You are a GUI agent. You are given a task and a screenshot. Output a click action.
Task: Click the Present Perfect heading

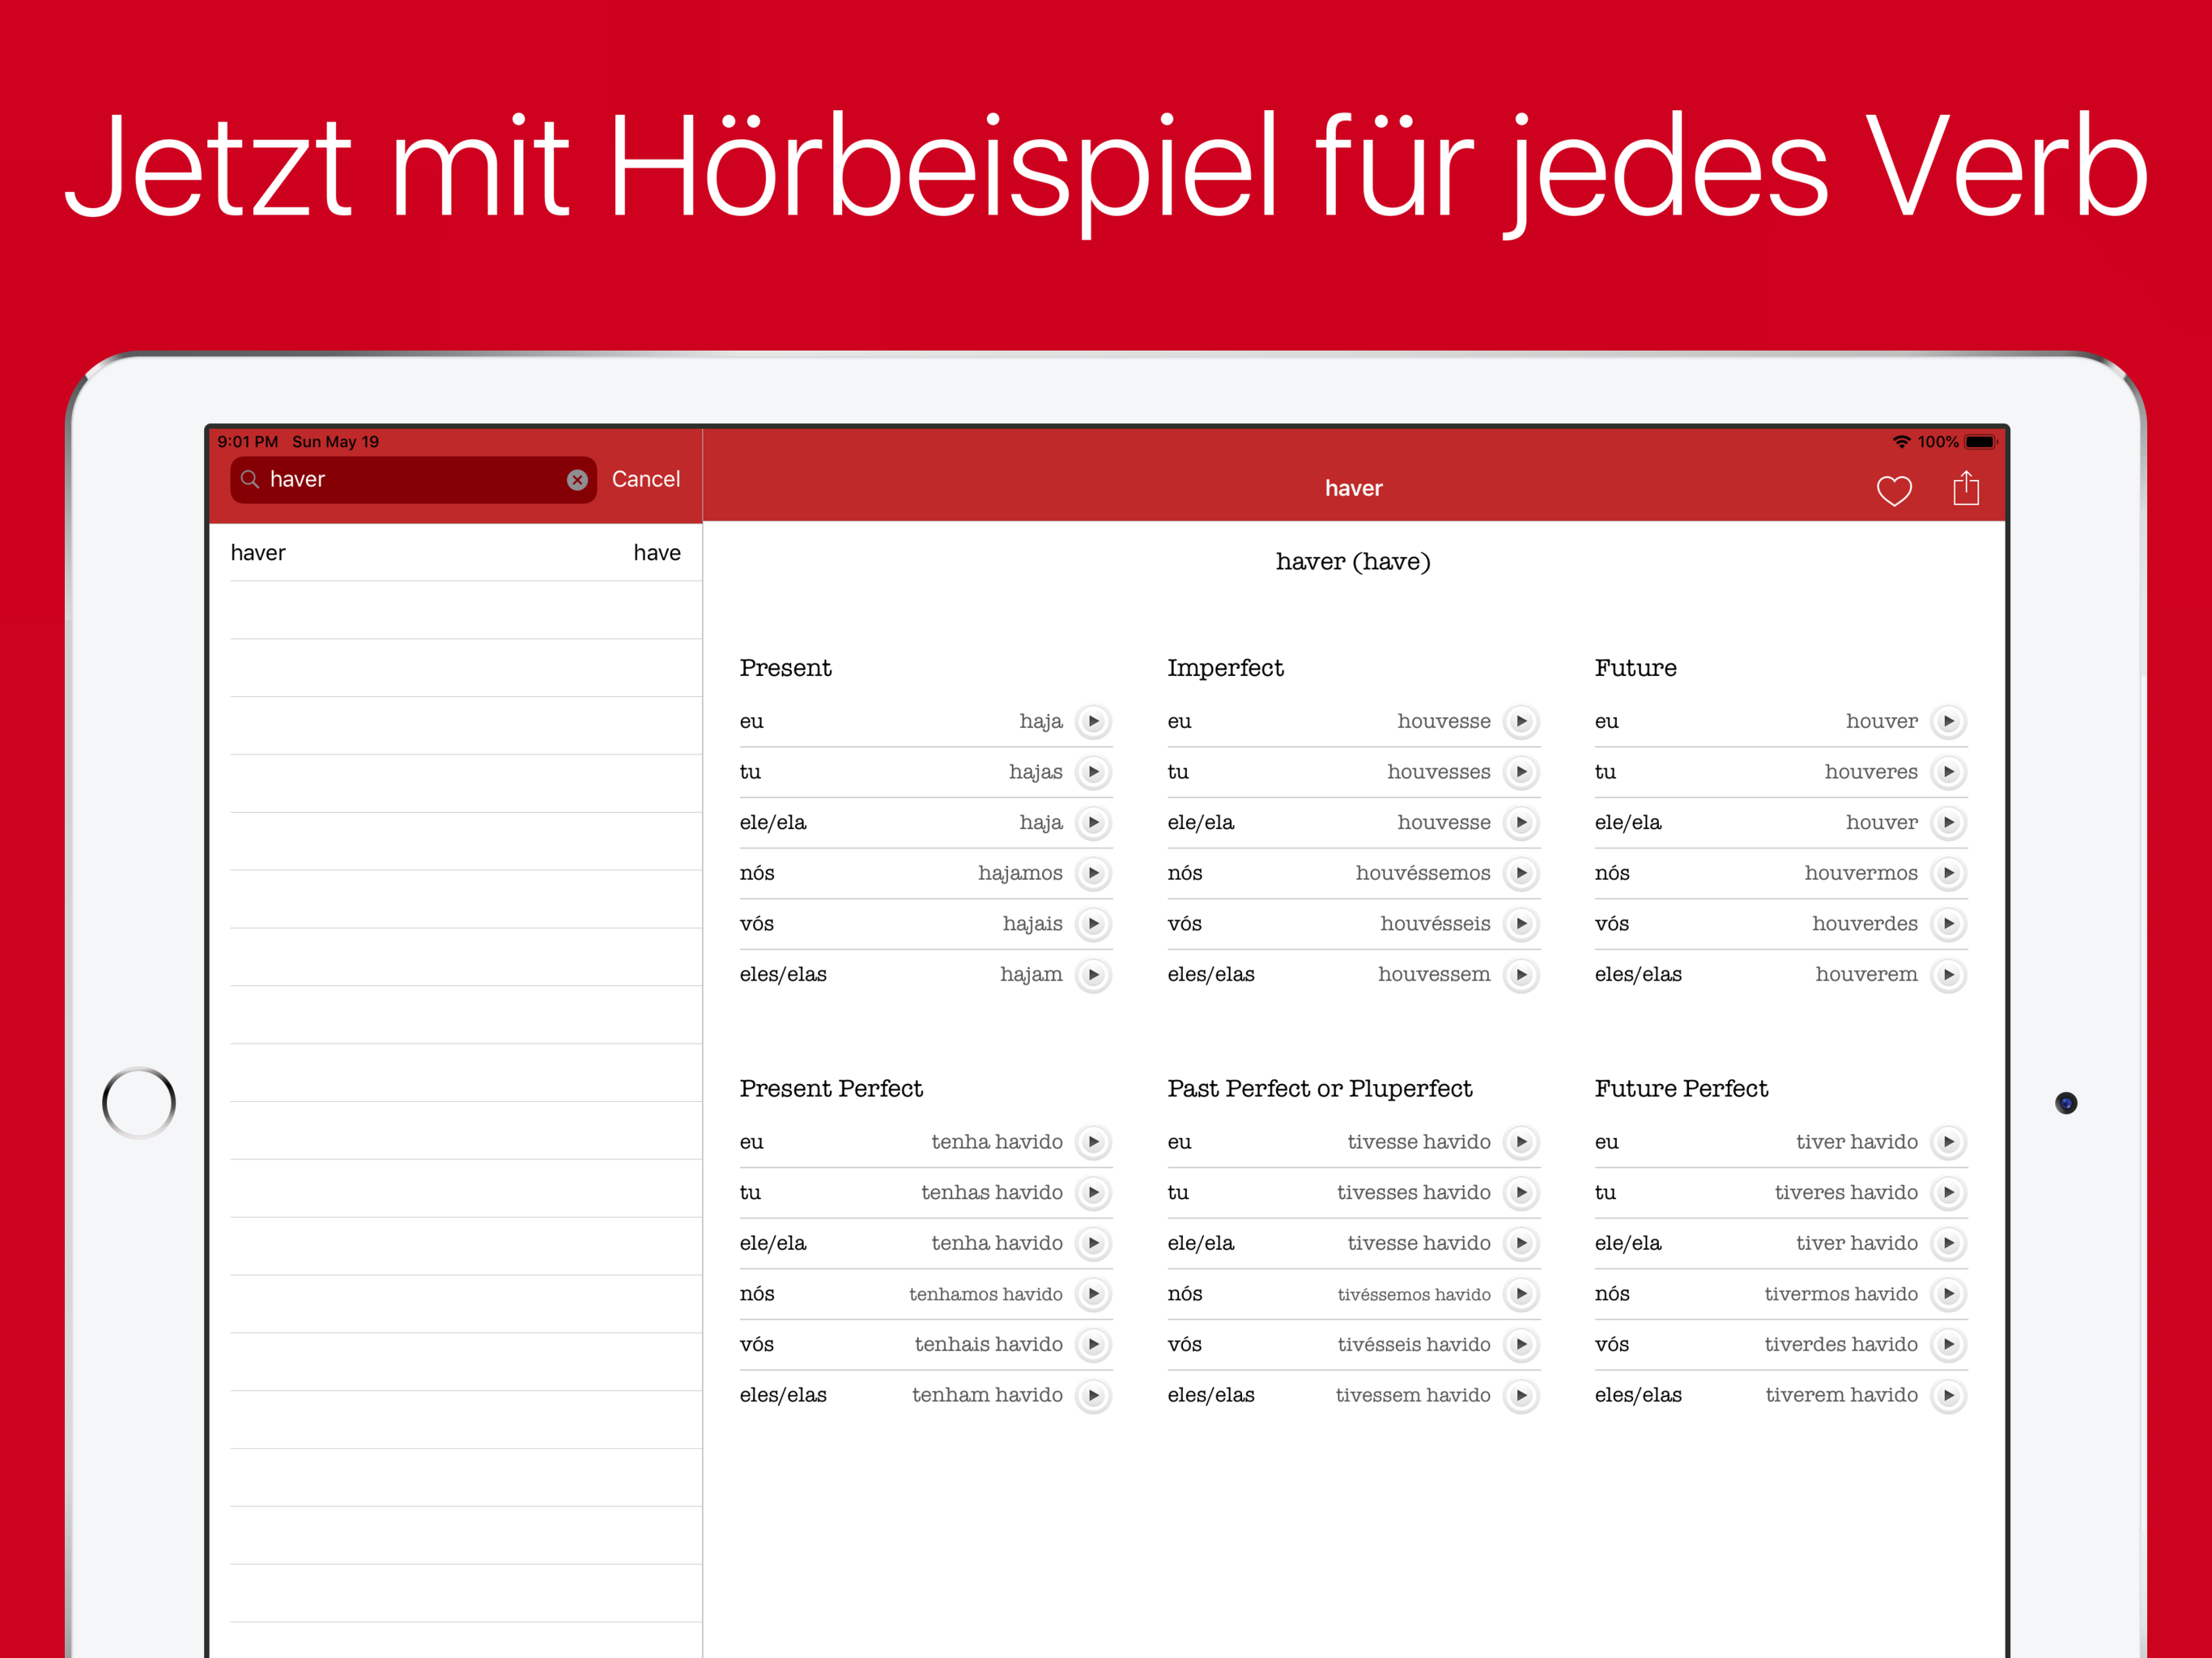(x=831, y=1088)
